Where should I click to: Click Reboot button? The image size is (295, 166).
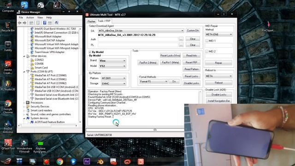218,83
